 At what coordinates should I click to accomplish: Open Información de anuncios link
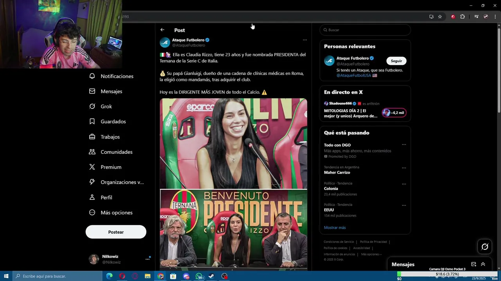pyautogui.click(x=339, y=254)
